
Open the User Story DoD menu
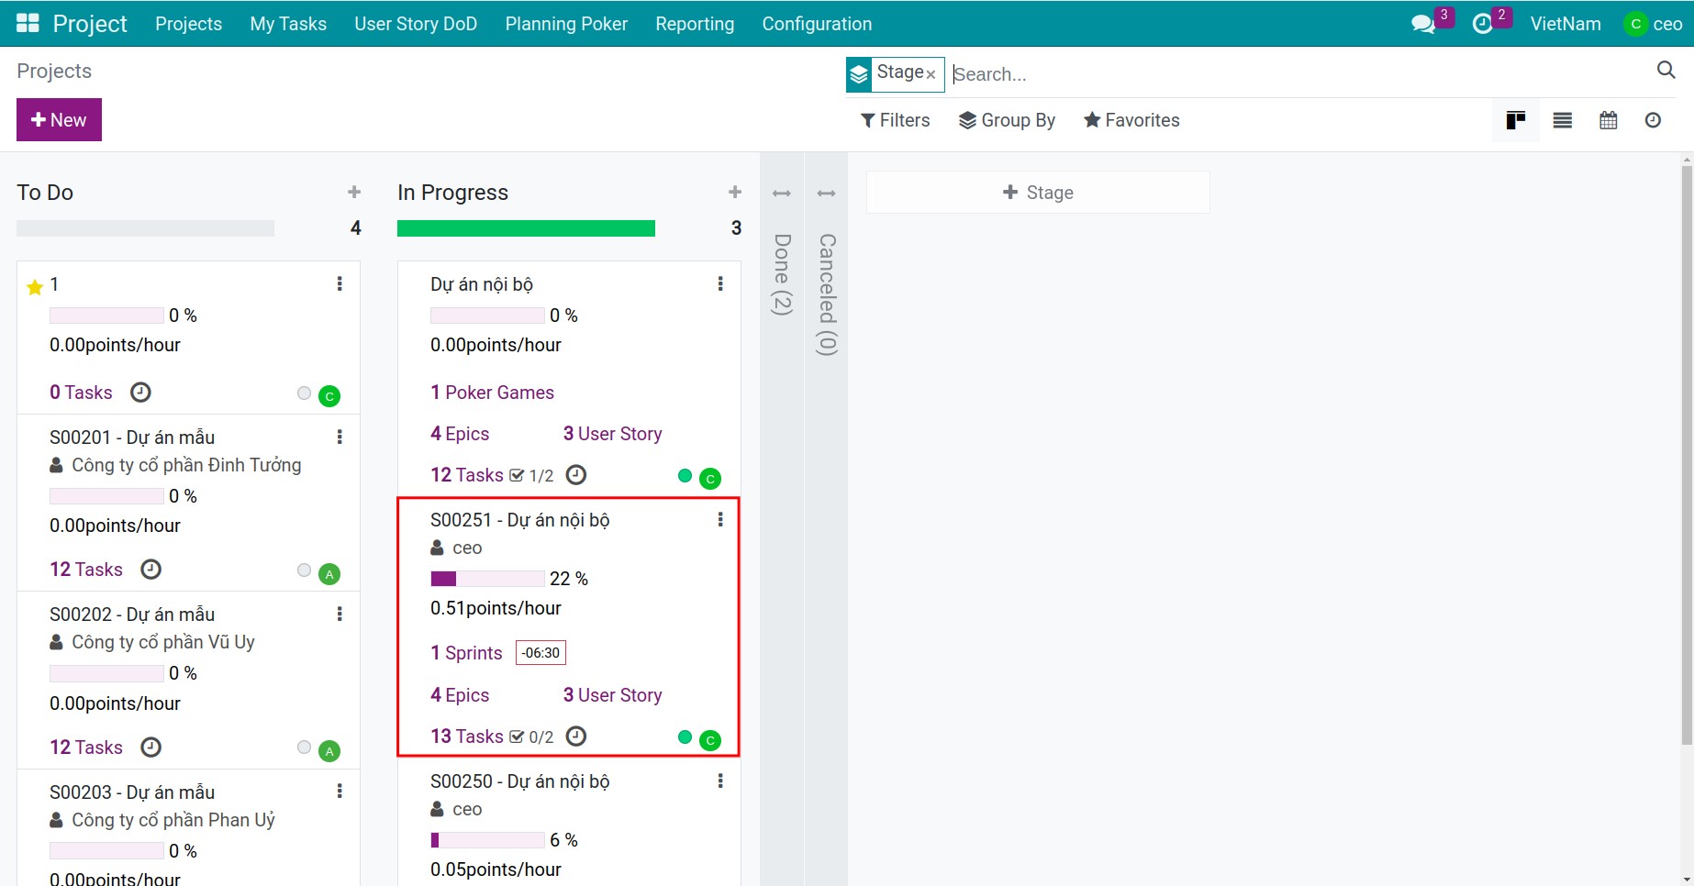click(416, 24)
